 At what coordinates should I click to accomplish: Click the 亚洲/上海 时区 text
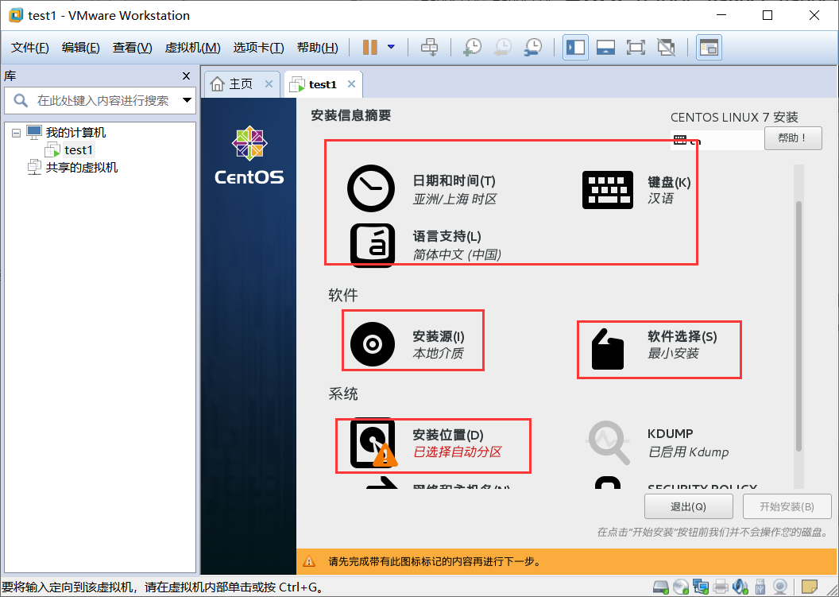pos(454,200)
